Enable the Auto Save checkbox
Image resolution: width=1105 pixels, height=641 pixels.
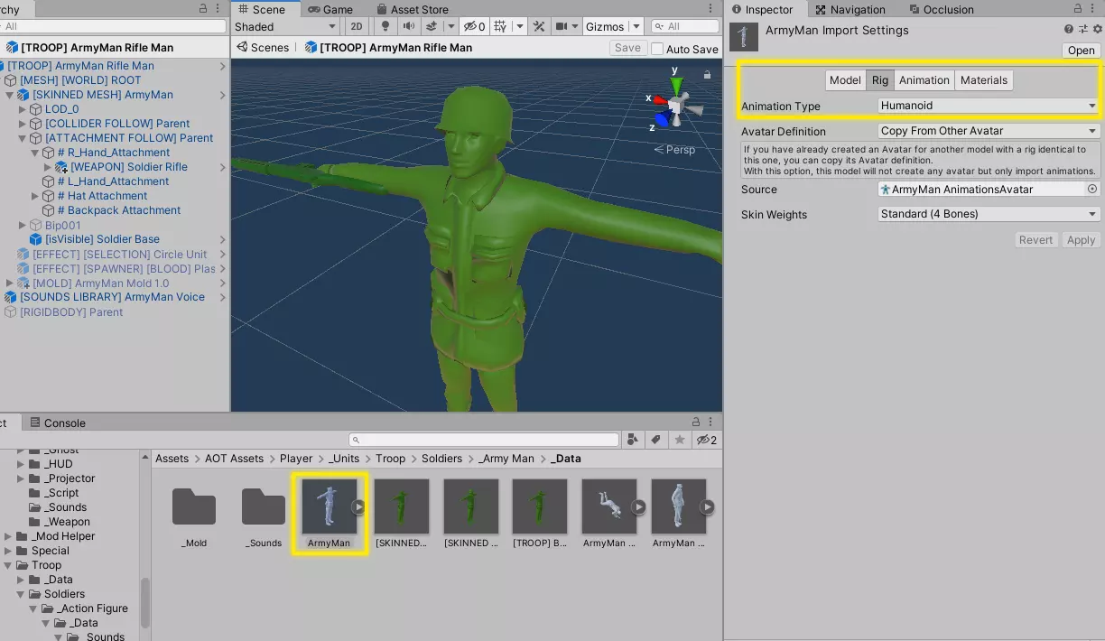point(657,49)
